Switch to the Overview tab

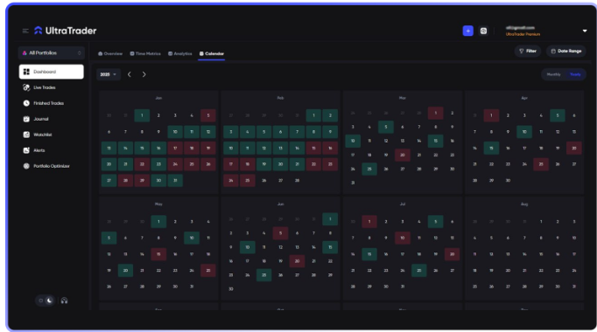[x=110, y=53]
